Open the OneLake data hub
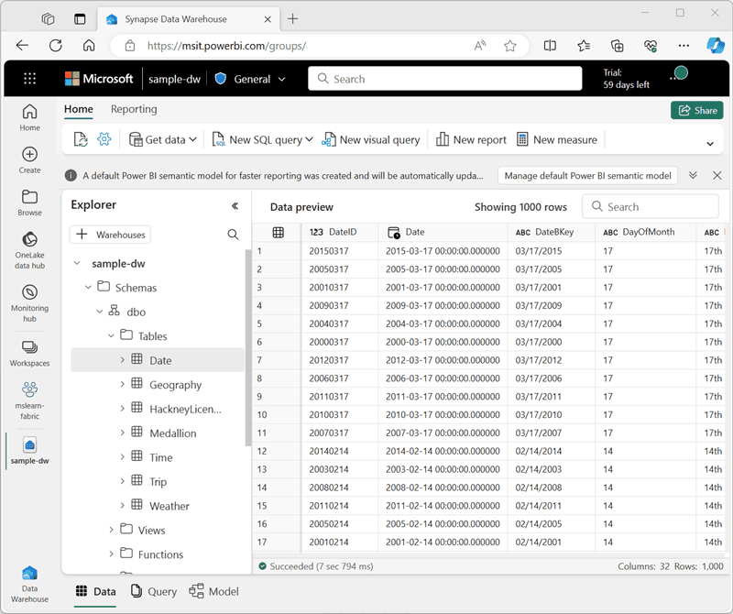733x614 pixels. click(29, 248)
